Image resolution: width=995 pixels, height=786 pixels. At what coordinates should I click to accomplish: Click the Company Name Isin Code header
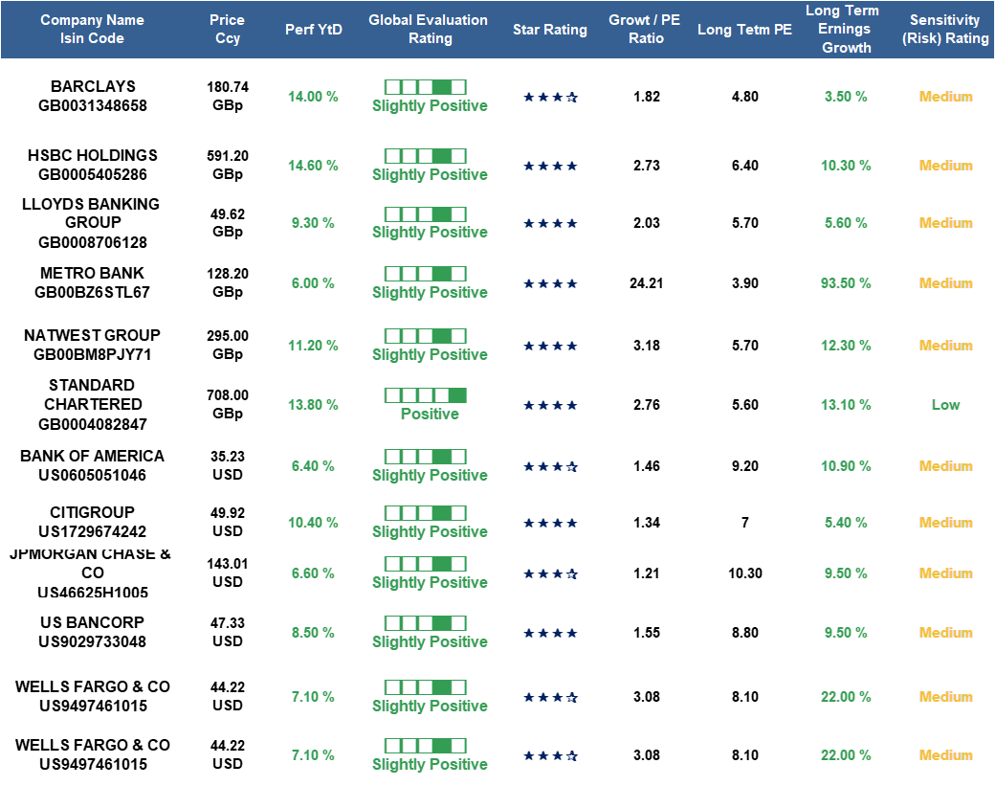click(92, 30)
